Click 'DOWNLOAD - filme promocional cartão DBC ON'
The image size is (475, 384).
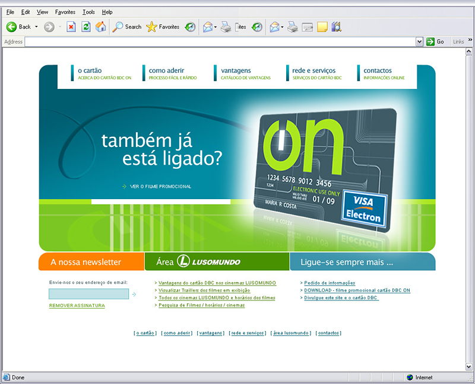tap(357, 290)
